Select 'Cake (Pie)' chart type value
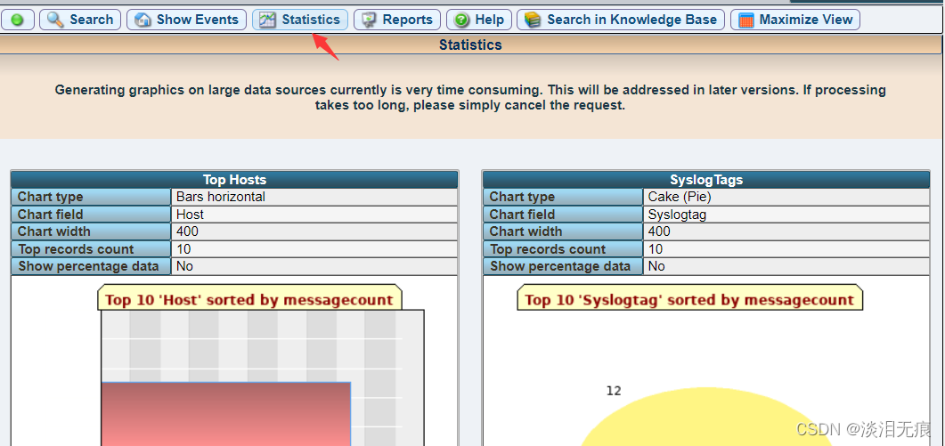The height and width of the screenshot is (446, 945). point(680,197)
